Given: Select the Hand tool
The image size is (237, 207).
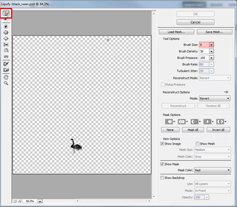Looking at the screenshot, I should click(6, 77).
